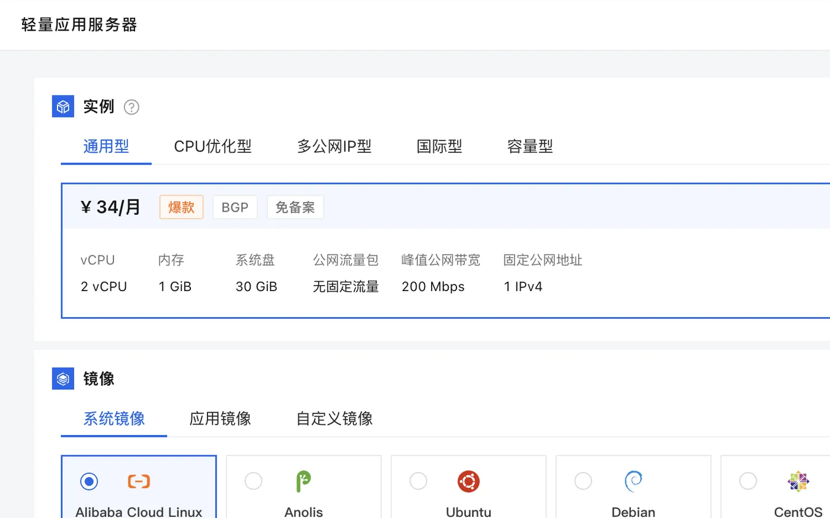
Task: Select the Anolis radio button
Action: coord(253,481)
